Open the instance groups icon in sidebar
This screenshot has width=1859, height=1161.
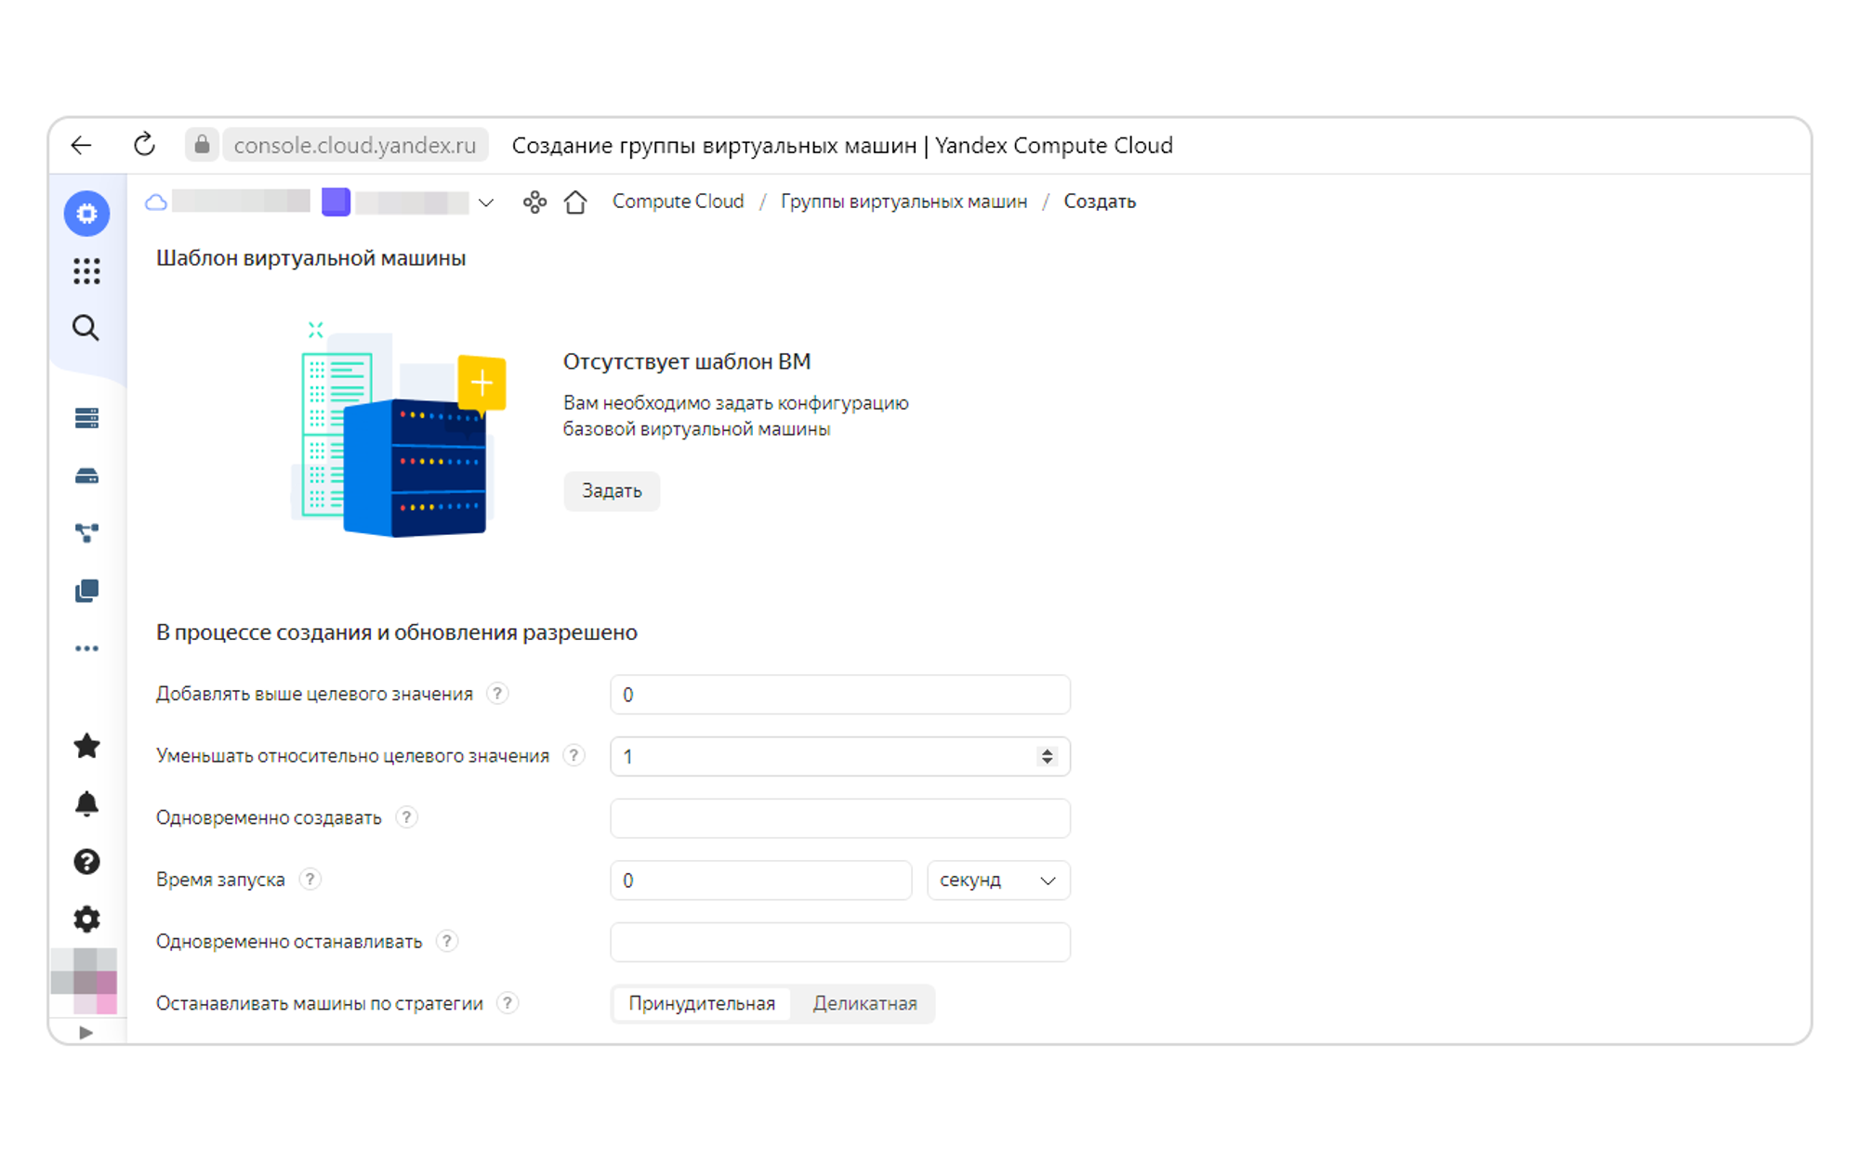coord(86,533)
